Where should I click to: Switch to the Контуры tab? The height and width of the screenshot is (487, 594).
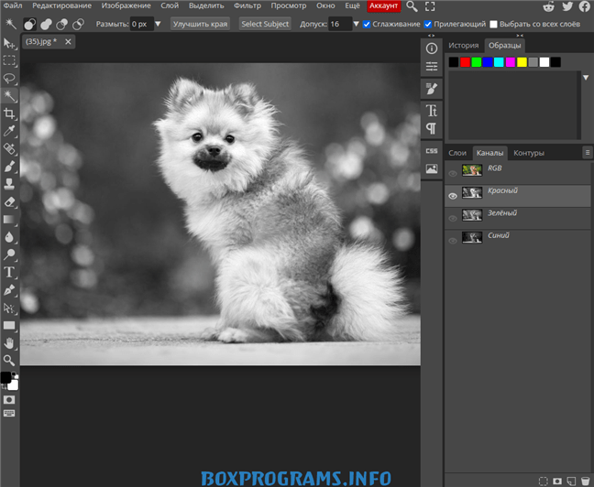[529, 153]
